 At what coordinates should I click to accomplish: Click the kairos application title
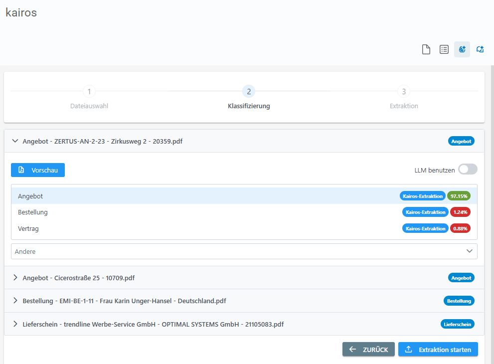click(x=21, y=12)
